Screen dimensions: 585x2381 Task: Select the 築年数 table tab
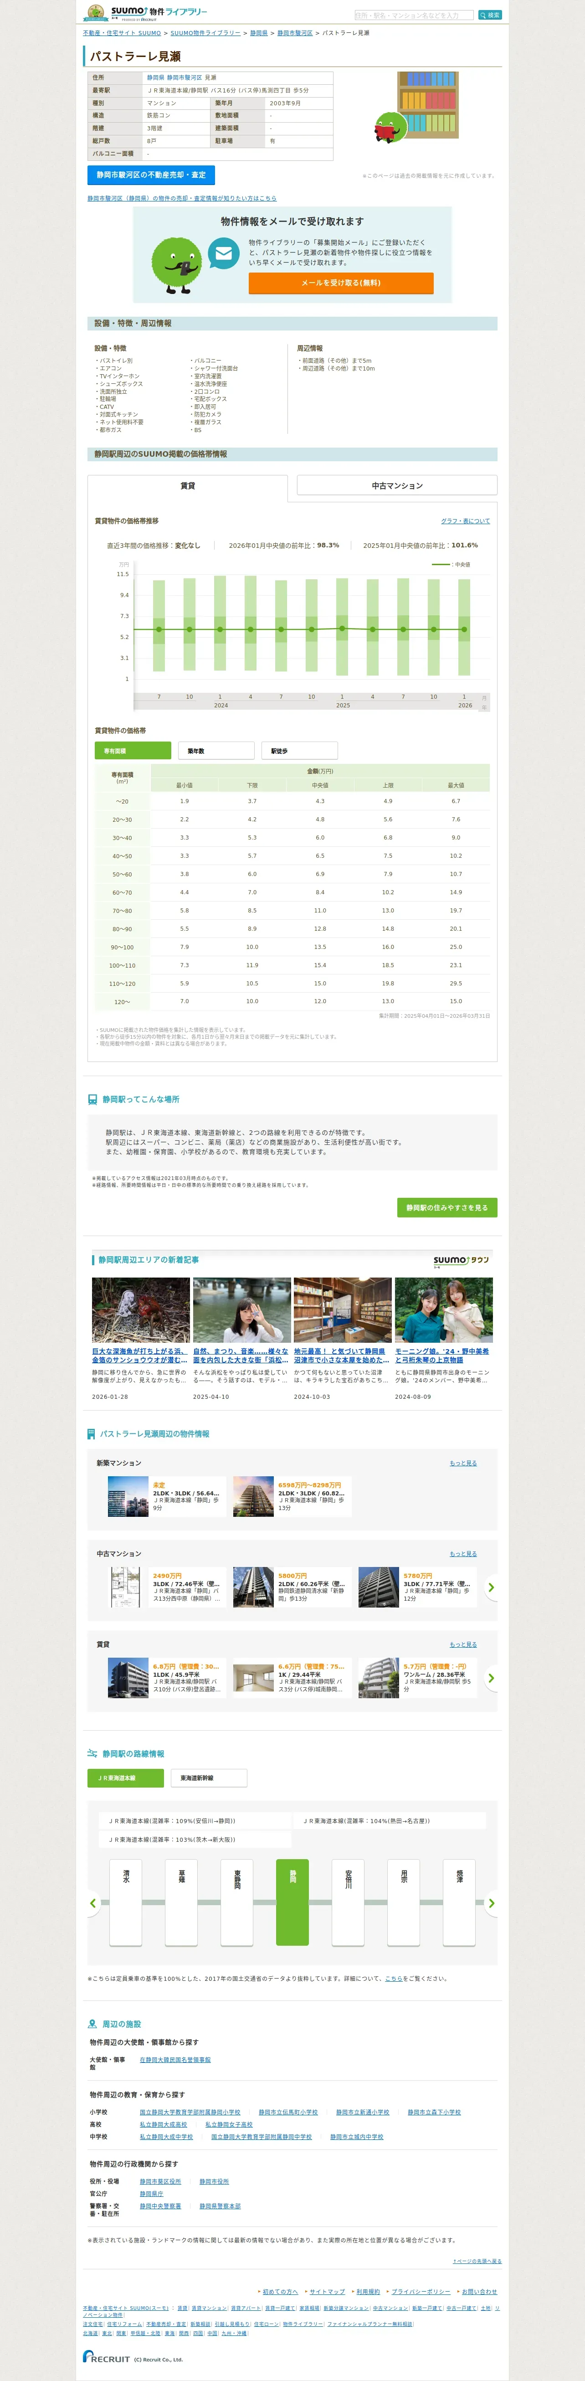[x=216, y=751]
